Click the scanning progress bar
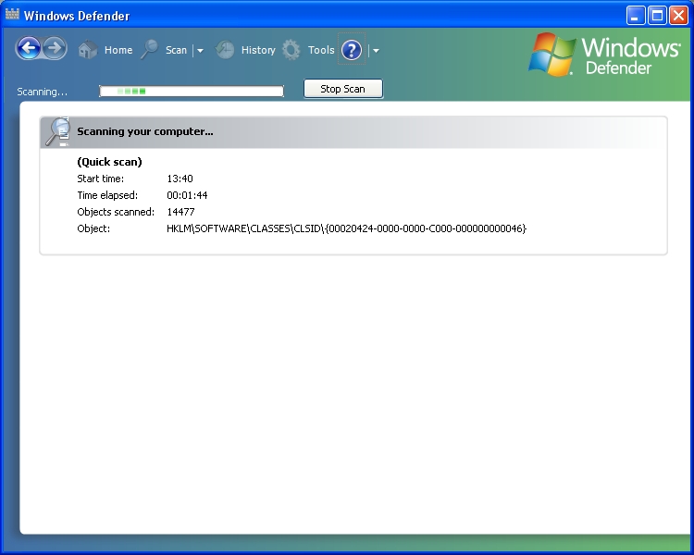 pyautogui.click(x=192, y=91)
